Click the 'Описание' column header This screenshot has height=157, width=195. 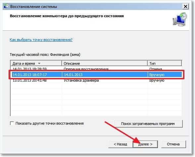point(105,63)
